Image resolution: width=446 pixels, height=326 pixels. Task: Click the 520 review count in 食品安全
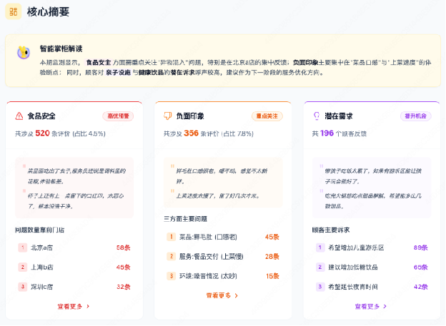coord(42,133)
